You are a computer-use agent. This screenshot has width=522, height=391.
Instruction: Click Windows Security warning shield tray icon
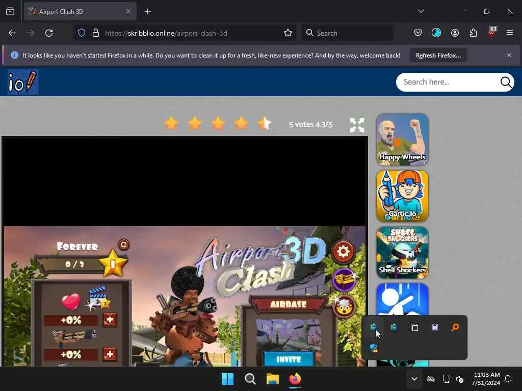374,348
